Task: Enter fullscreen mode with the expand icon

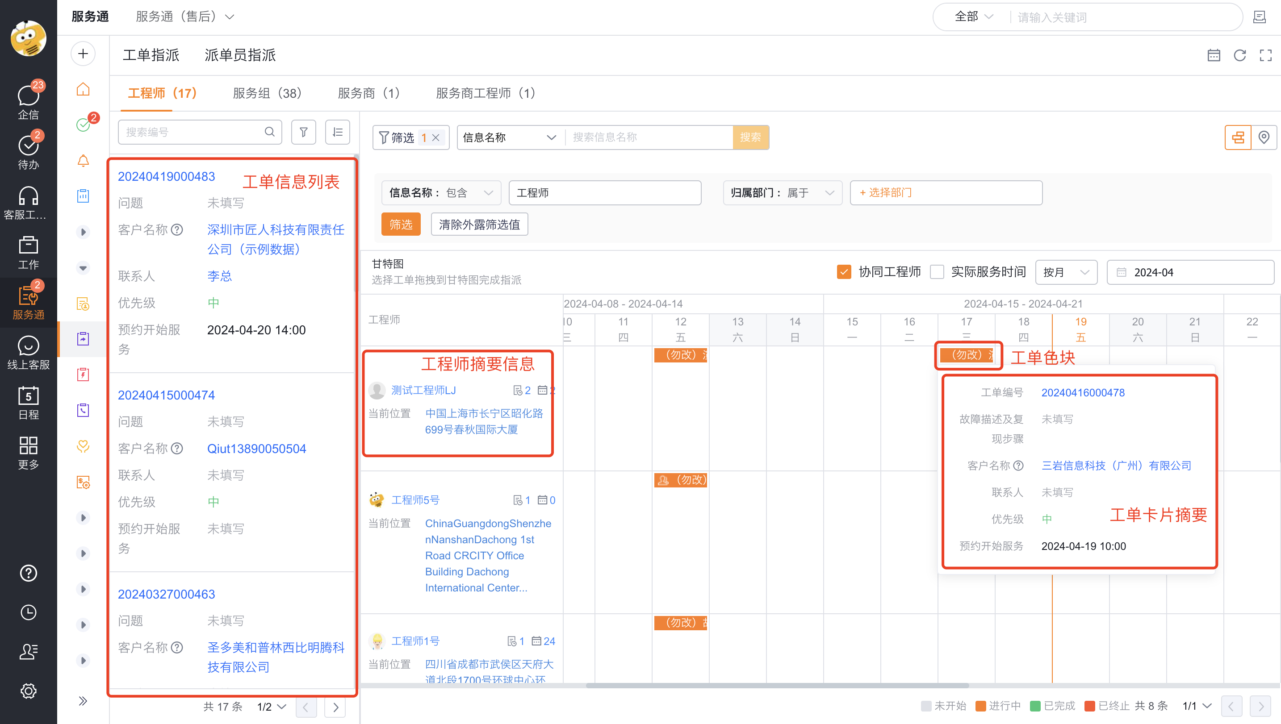Action: click(1265, 55)
